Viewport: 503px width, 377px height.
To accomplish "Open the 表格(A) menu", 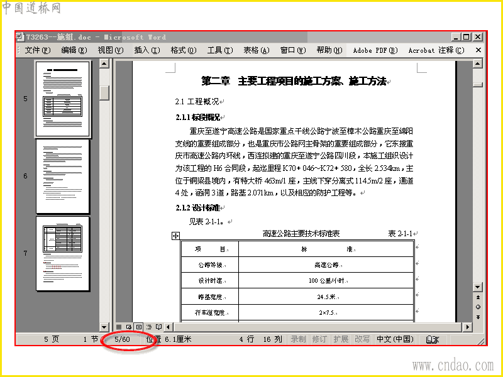I will coord(257,50).
